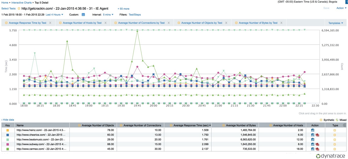Click the pink key swatch for subway.com

click(x=8, y=144)
